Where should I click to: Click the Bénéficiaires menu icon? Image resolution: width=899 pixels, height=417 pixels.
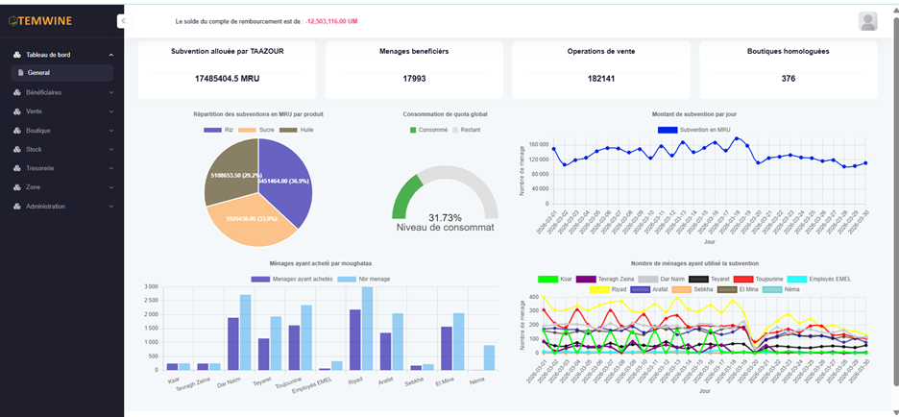17,92
